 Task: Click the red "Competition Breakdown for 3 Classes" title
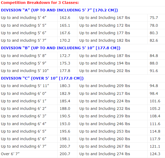tap(40, 3)
